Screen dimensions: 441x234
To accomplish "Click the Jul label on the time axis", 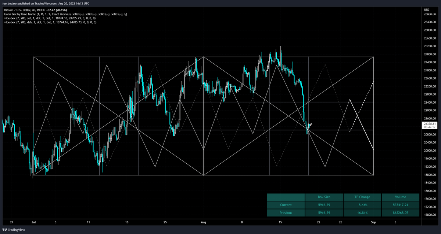I will 34,222.
